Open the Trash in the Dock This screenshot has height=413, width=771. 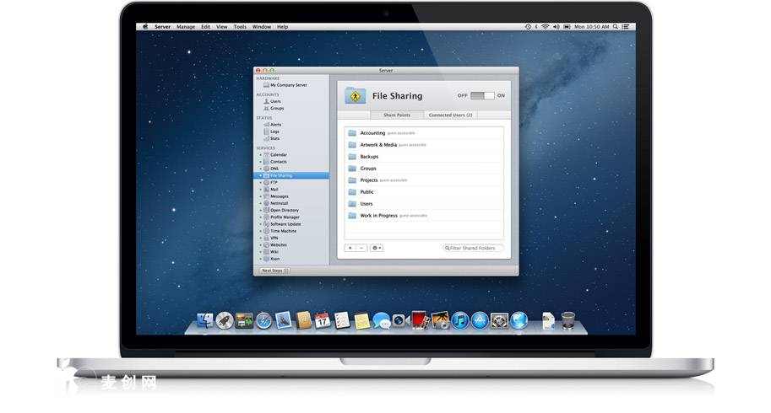(x=568, y=320)
